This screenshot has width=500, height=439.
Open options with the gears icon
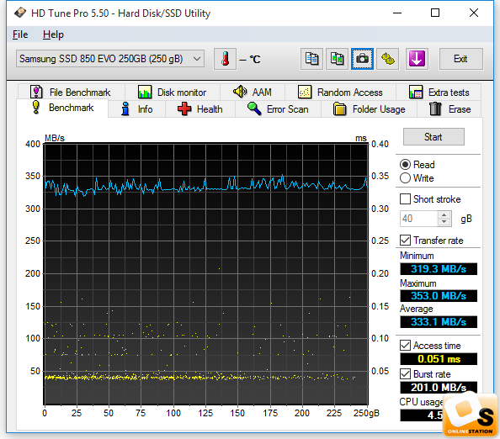(387, 59)
